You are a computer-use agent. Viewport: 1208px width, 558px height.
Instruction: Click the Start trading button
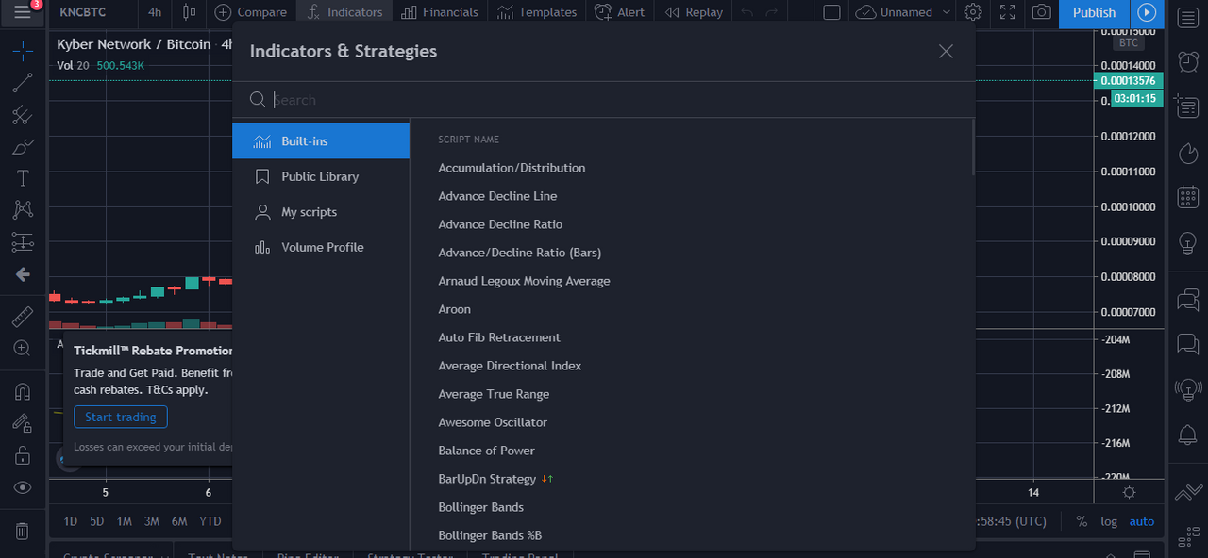121,417
